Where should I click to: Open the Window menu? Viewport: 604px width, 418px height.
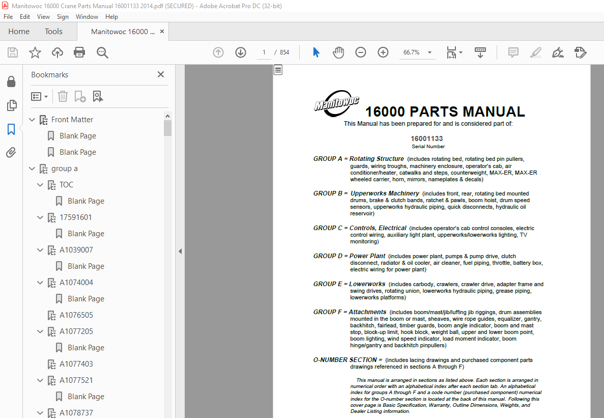point(87,17)
